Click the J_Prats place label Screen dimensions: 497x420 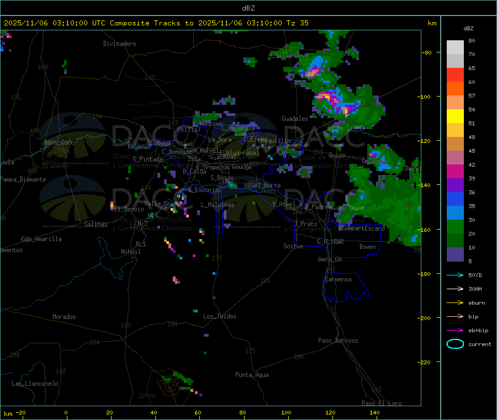pyautogui.click(x=306, y=224)
